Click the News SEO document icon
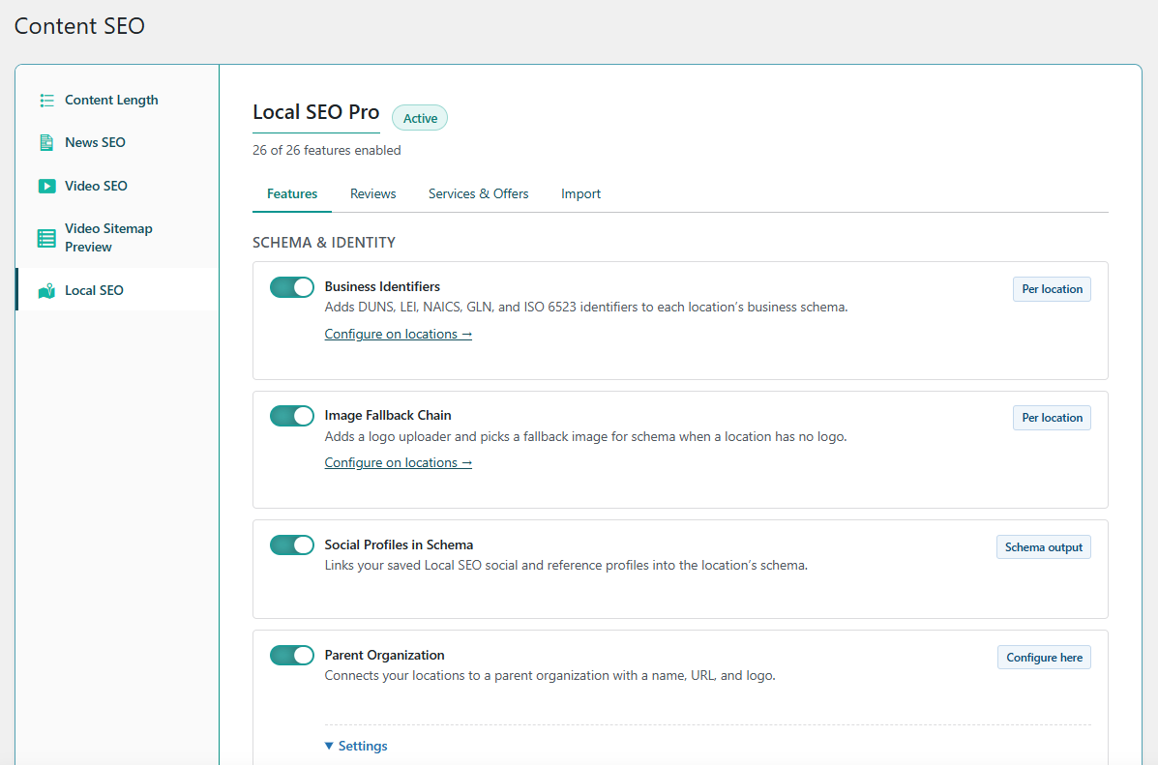The height and width of the screenshot is (765, 1158). [46, 142]
